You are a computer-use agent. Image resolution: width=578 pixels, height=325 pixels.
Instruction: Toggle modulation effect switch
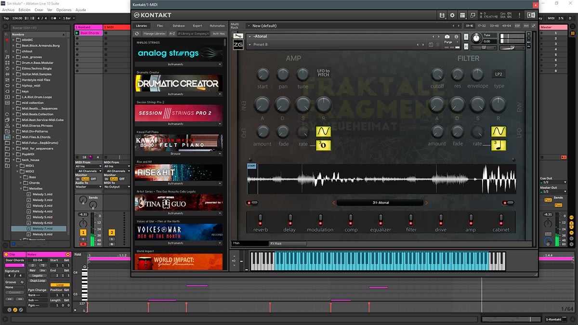[320, 220]
